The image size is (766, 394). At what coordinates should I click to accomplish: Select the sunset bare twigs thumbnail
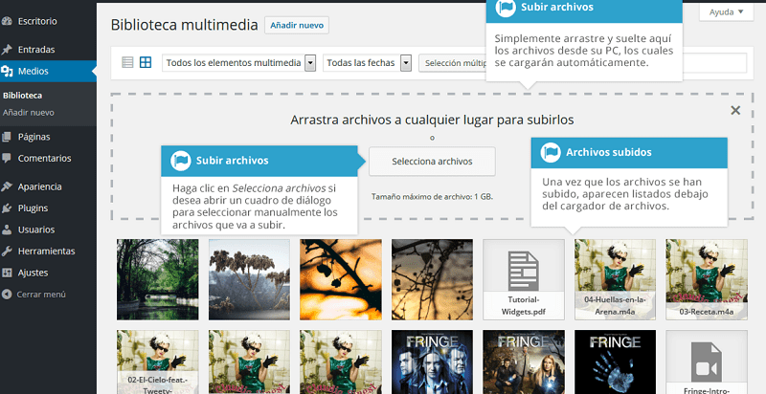point(432,279)
